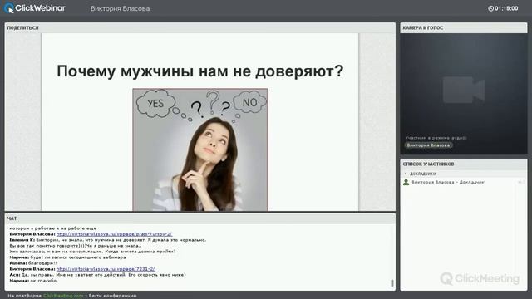Click the clock icon beside the timer
The width and height of the screenshot is (532, 299).
tap(490, 8)
